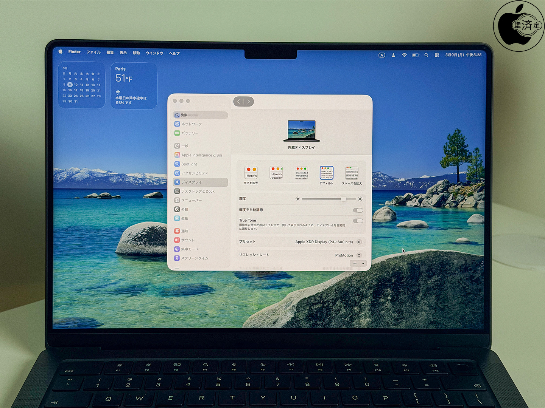Select the バッテリー sidebar icon
The height and width of the screenshot is (408, 545).
[177, 133]
